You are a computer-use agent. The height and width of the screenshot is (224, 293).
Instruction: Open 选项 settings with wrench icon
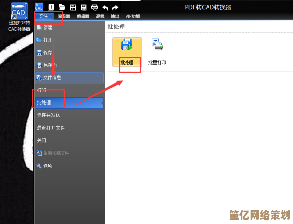pos(47,166)
